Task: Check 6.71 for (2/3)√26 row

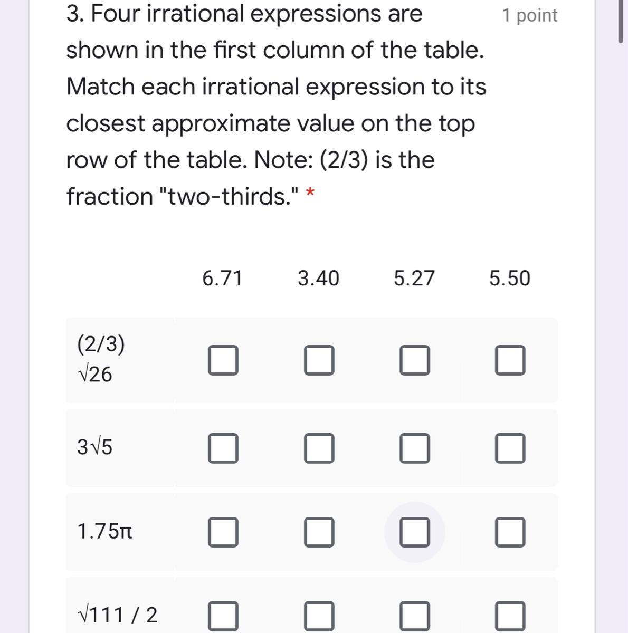Action: [223, 360]
